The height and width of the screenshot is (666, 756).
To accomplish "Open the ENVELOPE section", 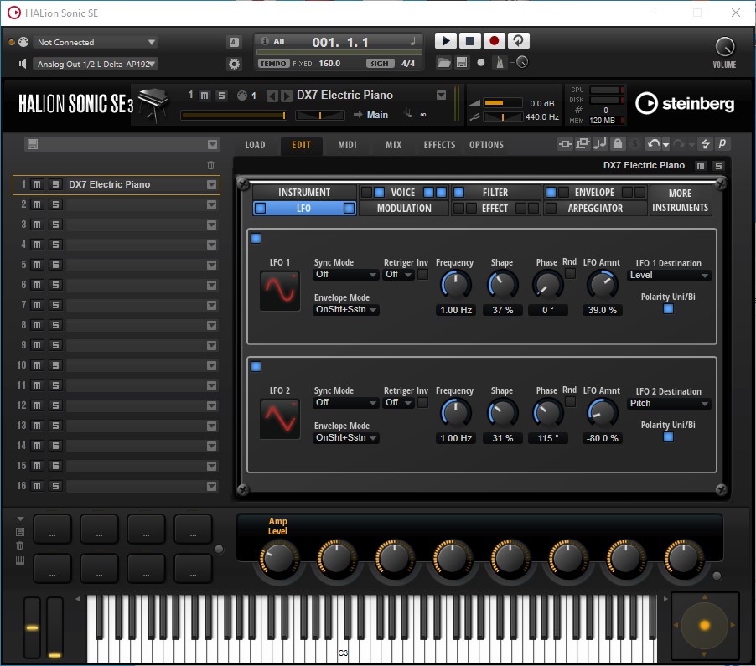I will [x=594, y=193].
